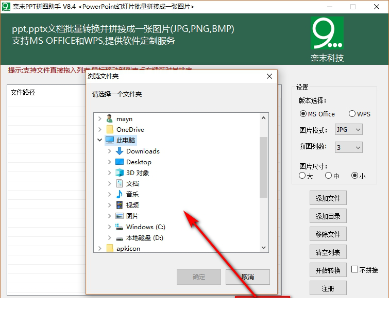Click the 3D 对象 cube icon
Image resolution: width=389 pixels, height=310 pixels.
[x=120, y=173]
